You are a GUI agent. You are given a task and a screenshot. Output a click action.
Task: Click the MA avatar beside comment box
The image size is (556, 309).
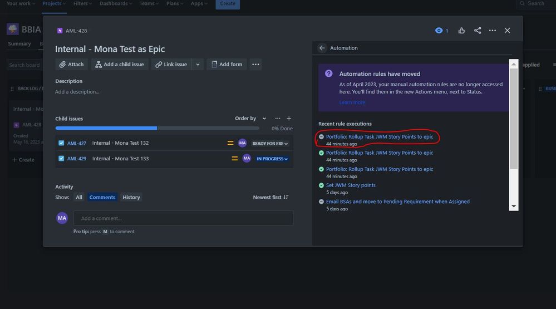pos(62,218)
